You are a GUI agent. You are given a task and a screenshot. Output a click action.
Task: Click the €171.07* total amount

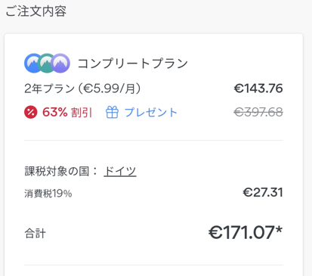click(x=246, y=232)
